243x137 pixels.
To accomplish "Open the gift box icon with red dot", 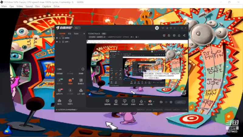I will point(164,35).
